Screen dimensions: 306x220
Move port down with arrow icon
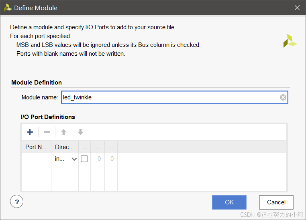pos(80,132)
